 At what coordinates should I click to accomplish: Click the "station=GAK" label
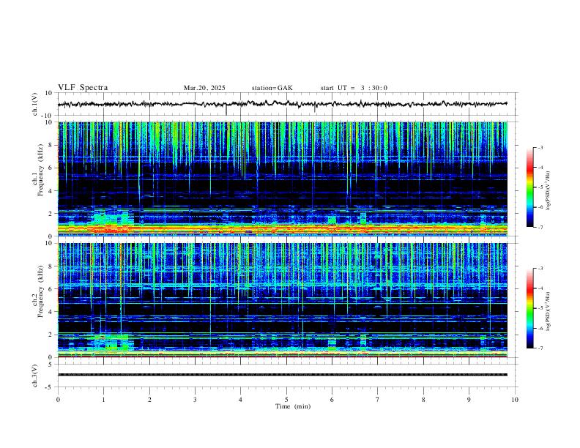pos(272,88)
